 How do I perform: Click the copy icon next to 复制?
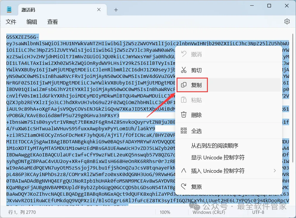184,85
